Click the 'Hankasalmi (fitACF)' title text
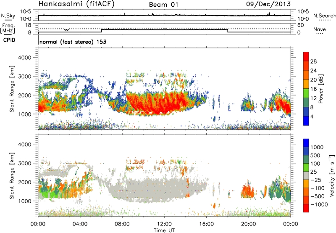The height and width of the screenshot is (233, 336). pos(76,4)
